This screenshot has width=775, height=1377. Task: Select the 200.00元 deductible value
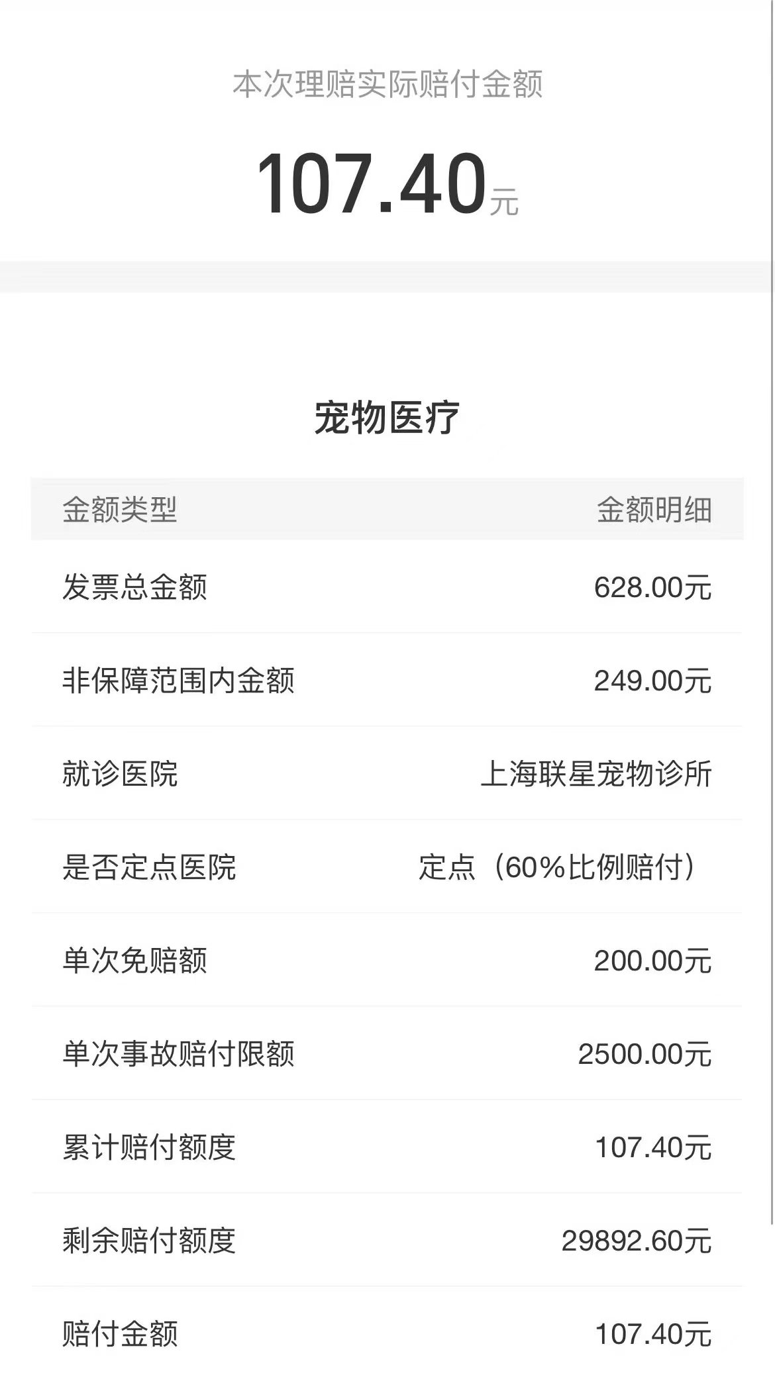pos(652,961)
